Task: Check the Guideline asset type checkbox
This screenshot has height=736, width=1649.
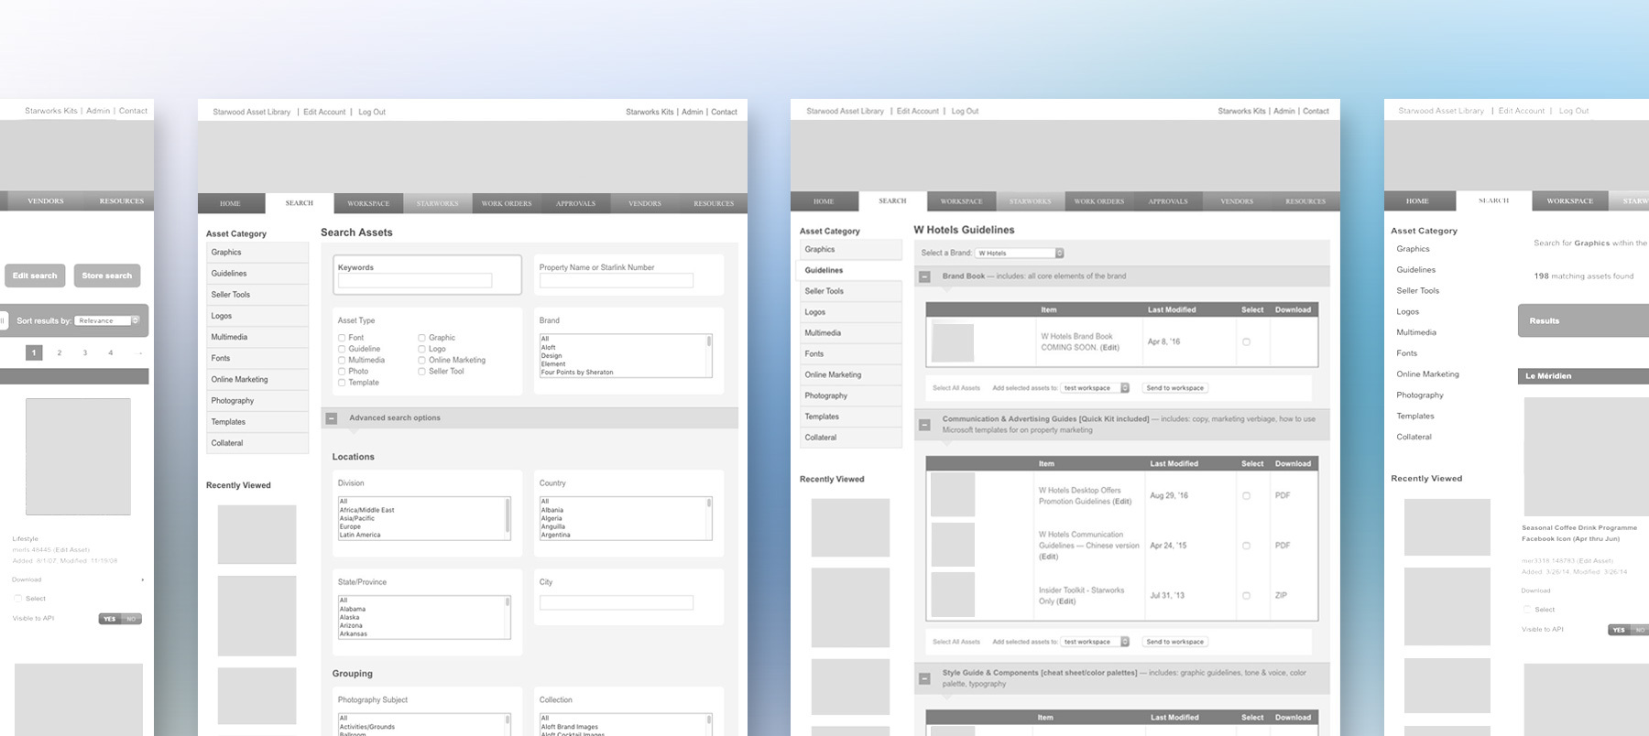Action: (x=342, y=349)
